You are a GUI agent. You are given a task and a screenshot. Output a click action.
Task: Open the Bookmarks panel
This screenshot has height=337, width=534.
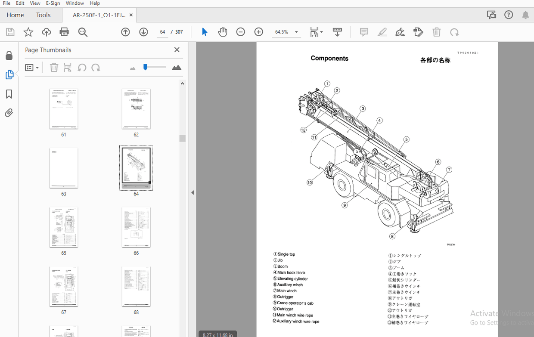point(9,94)
